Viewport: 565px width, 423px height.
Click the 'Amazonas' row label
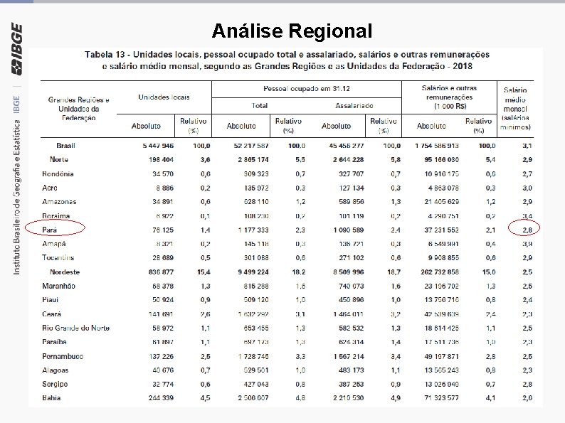59,202
